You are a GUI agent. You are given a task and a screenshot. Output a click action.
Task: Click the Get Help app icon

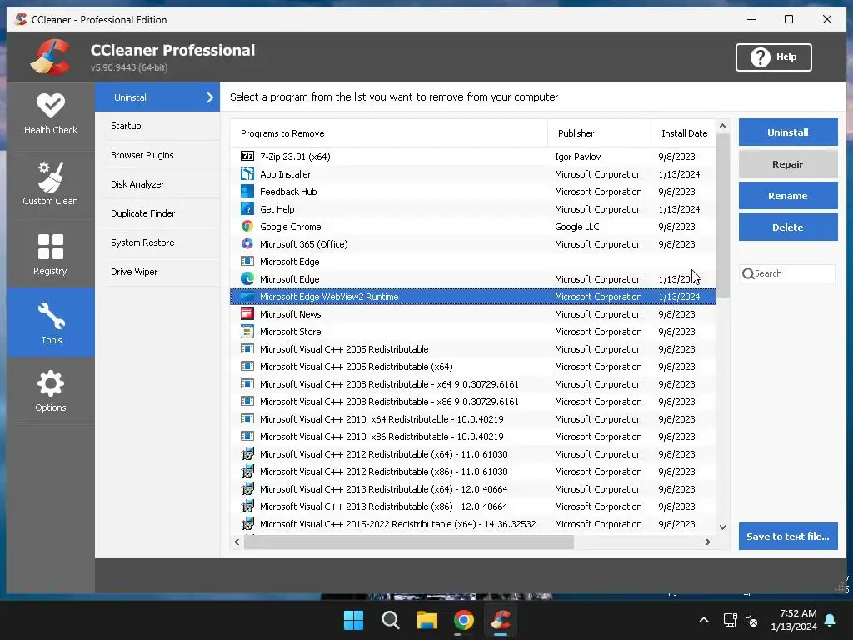pos(247,208)
